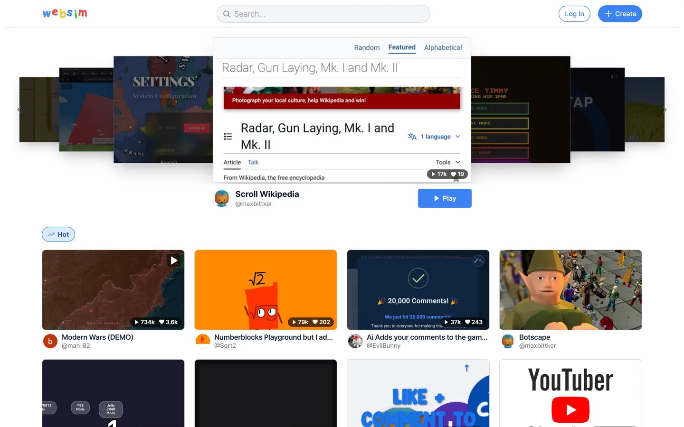Like the featured project, 19 hearts
Viewport: 684px width, 427px height.
pos(457,174)
